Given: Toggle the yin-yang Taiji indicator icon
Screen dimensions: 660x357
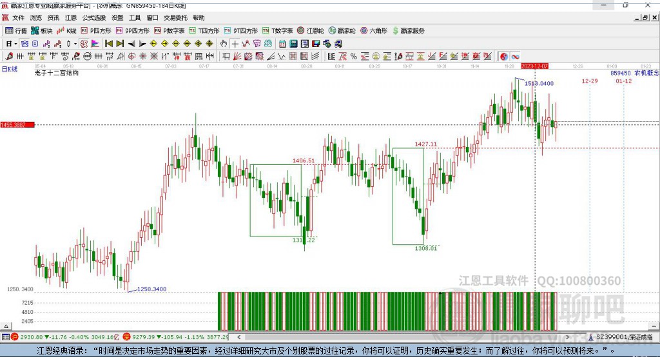Looking at the screenshot, I should pos(504,57).
